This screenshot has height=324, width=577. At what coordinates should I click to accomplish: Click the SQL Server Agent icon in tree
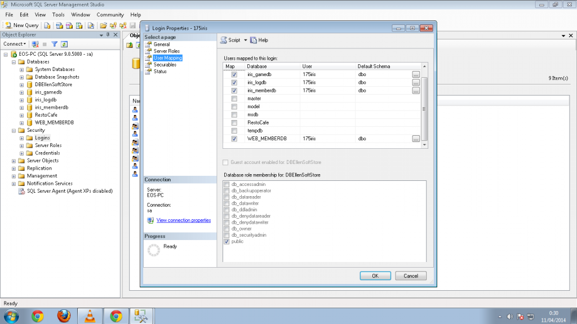pyautogui.click(x=22, y=191)
